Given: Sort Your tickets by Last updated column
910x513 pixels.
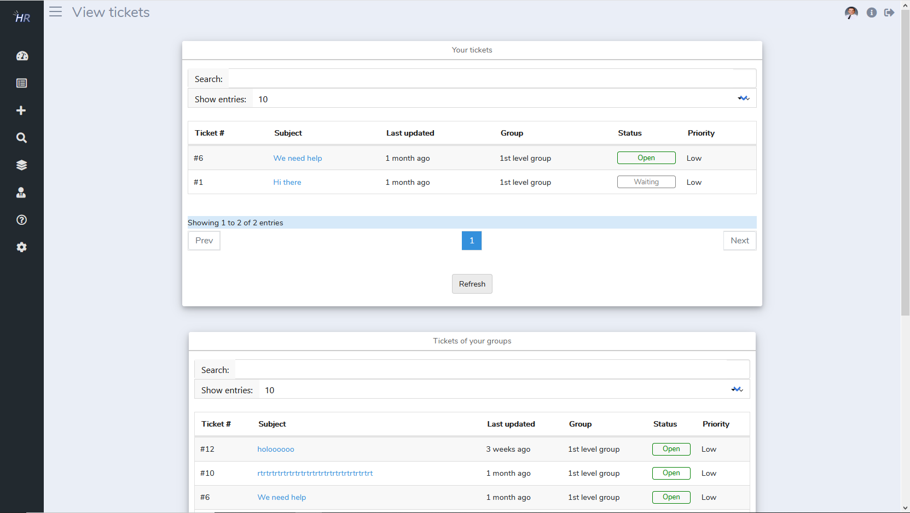Looking at the screenshot, I should click(410, 133).
